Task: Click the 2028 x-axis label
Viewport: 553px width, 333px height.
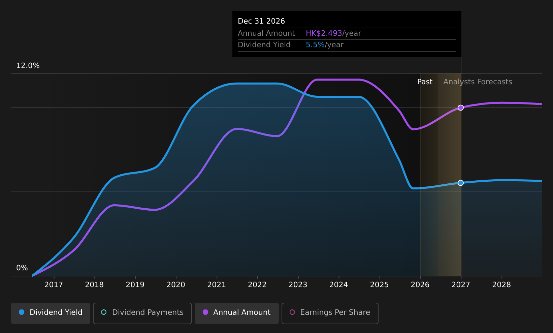Action: pos(501,285)
